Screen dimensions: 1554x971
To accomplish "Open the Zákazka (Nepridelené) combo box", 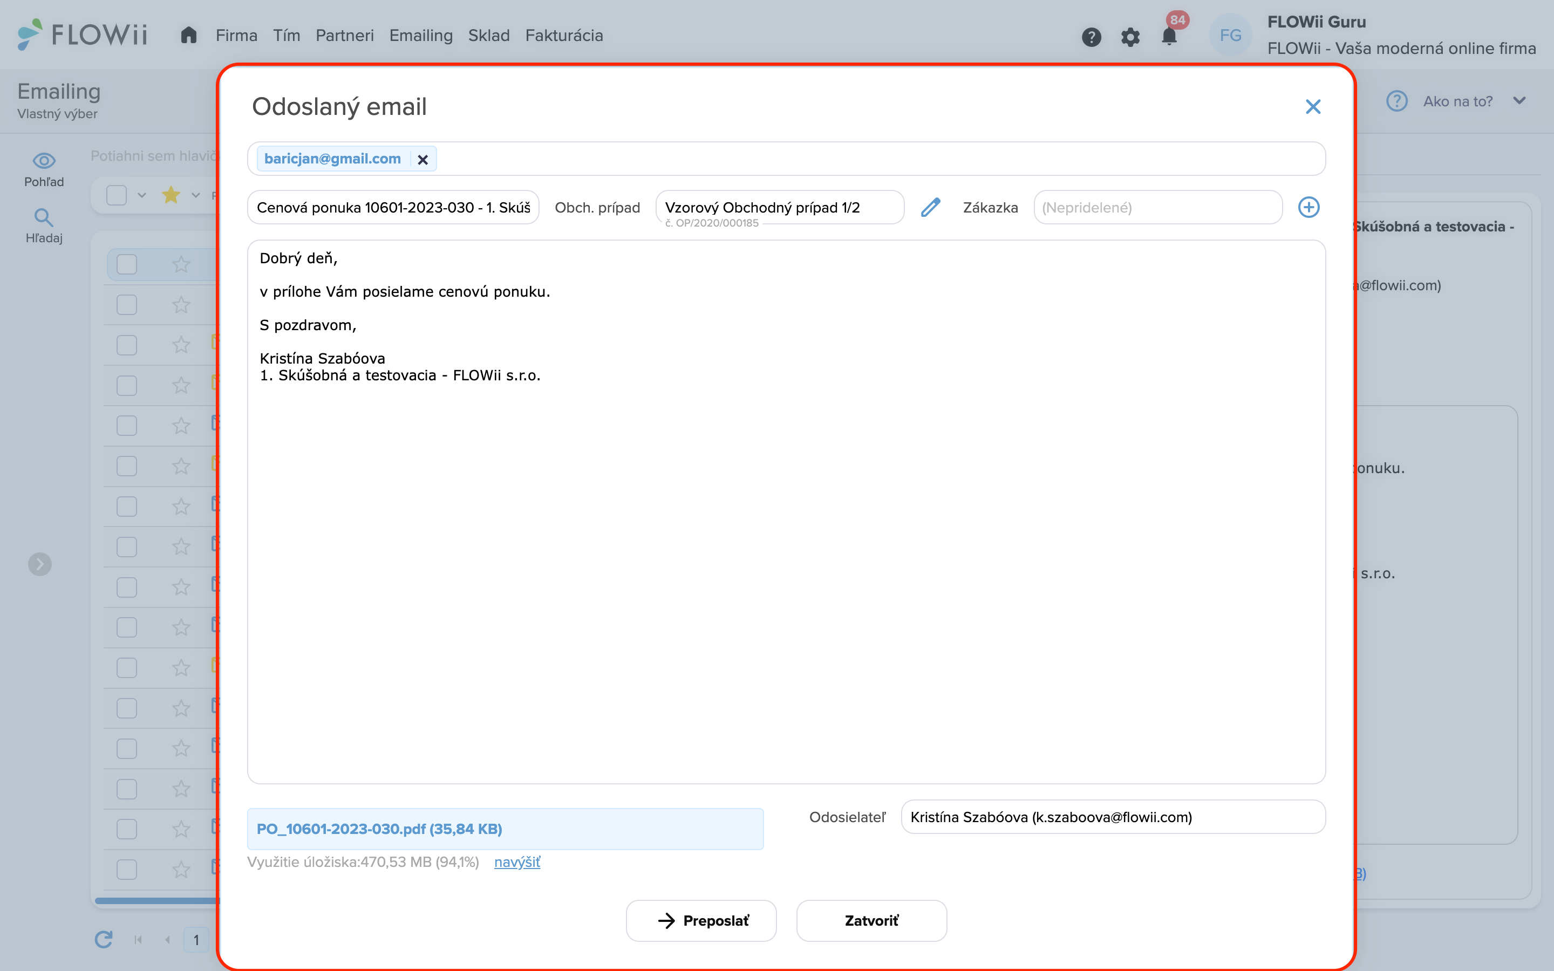I will click(x=1158, y=208).
